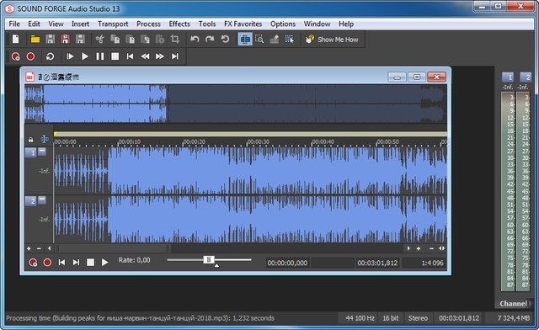The image size is (539, 330).
Task: Open the Transport menu
Action: [113, 24]
